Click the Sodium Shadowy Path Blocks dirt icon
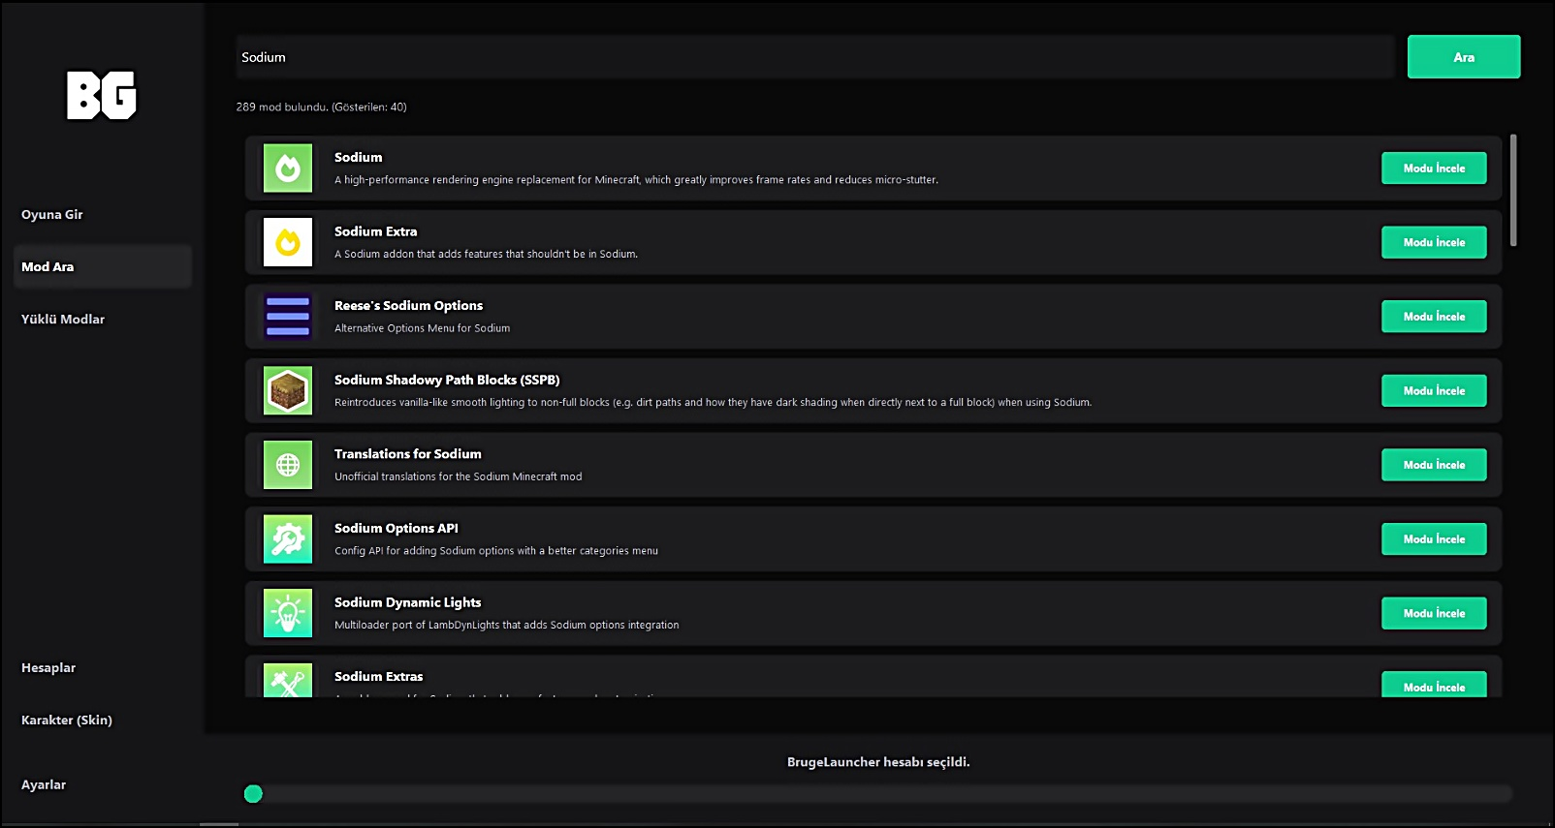 click(288, 391)
